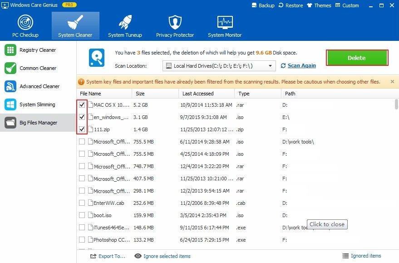This screenshot has width=399, height=263.
Task: Check the 298.1 MB Microsoft_Offi file
Action: pos(82,190)
